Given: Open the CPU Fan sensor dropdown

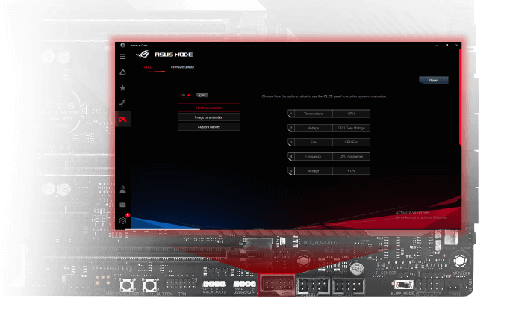Looking at the screenshot, I should click(351, 142).
